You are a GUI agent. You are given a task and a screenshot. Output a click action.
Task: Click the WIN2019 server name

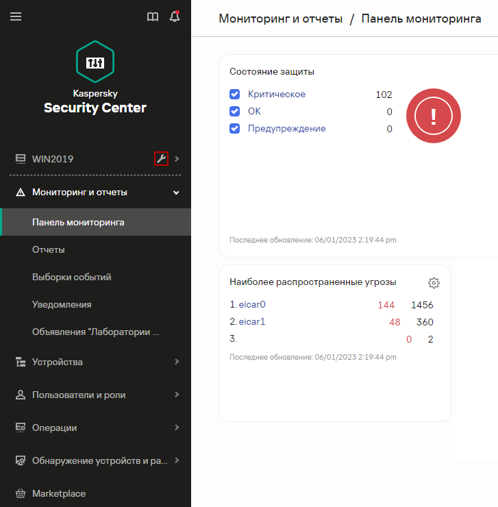(53, 159)
